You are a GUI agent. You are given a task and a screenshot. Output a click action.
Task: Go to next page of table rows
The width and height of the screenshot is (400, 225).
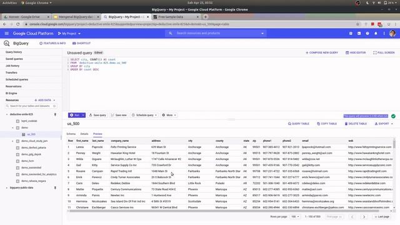click(x=364, y=217)
